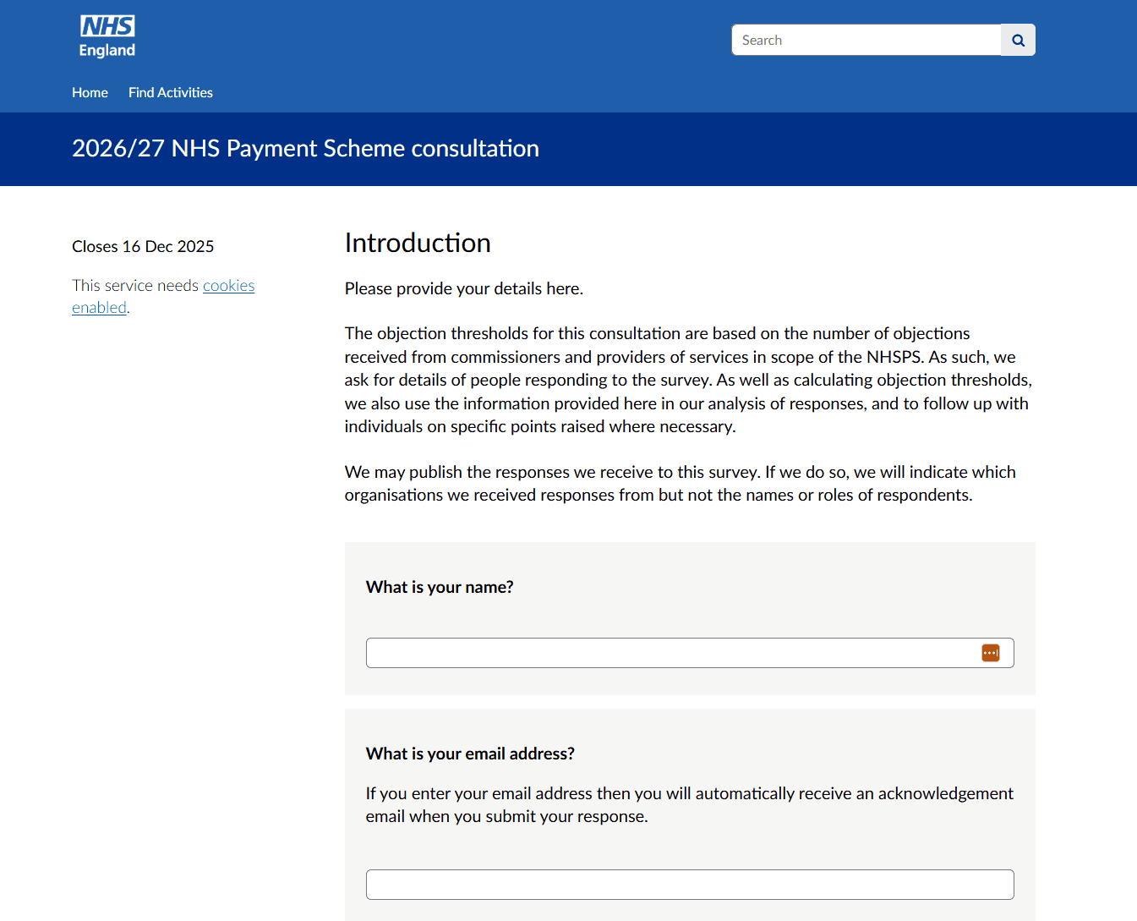Click the Introduction heading
Screen dimensions: 1137x921
(418, 244)
